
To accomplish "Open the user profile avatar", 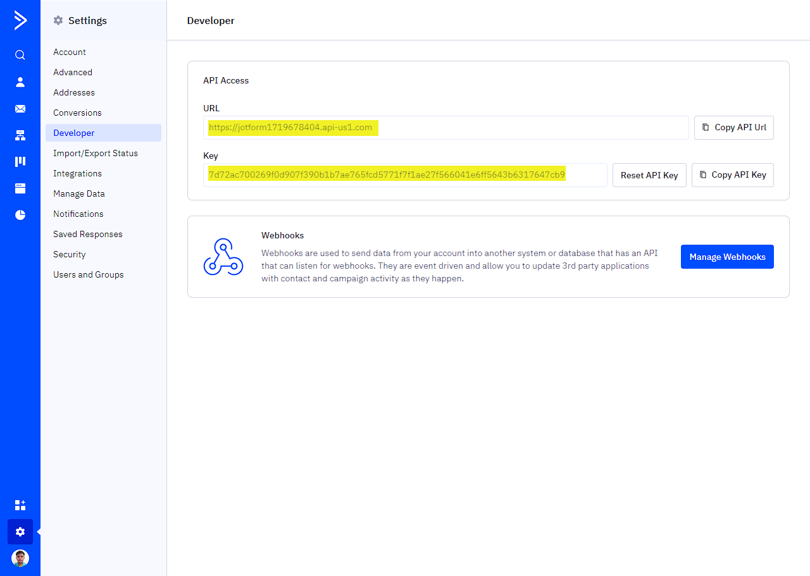I will pyautogui.click(x=20, y=558).
